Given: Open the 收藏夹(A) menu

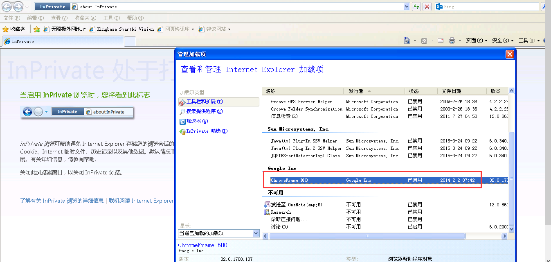Looking at the screenshot, I should (x=85, y=18).
